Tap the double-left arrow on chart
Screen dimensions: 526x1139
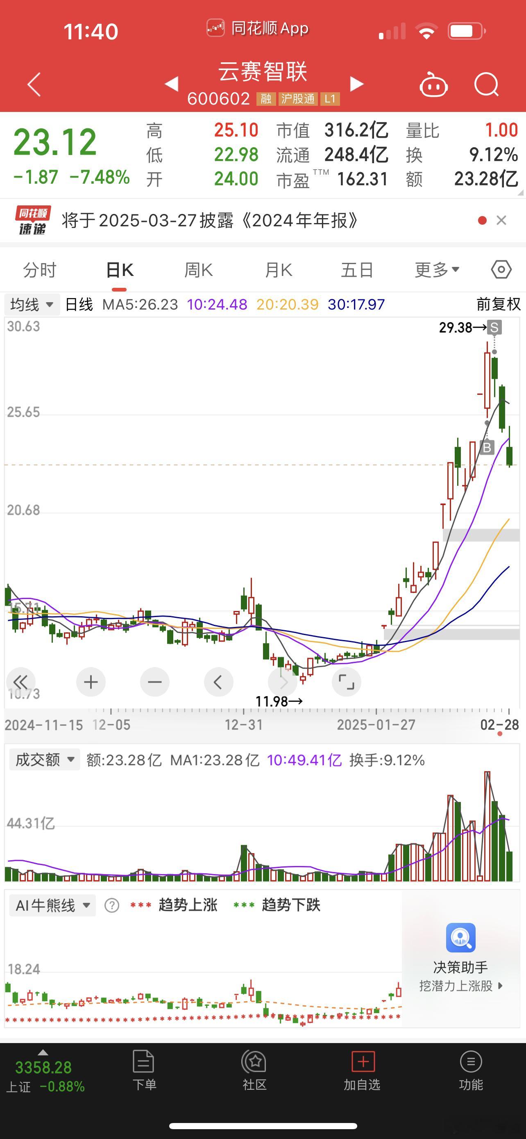click(21, 682)
